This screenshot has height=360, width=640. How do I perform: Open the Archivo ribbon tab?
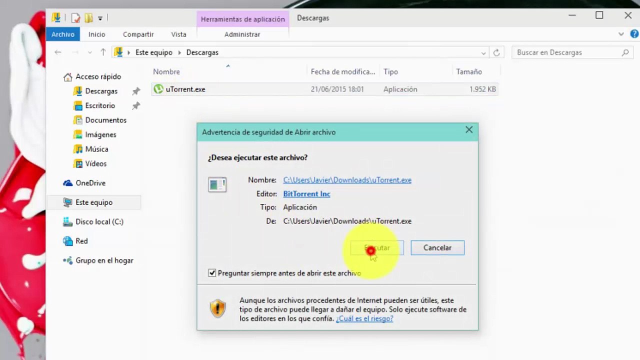63,34
